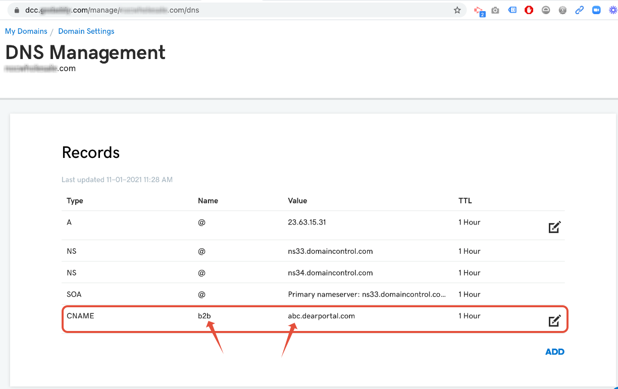This screenshot has width=618, height=389.
Task: Open the gray gear extension icon
Action: pos(562,10)
